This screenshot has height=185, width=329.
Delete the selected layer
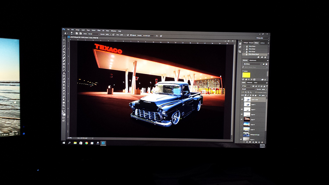pos(262,143)
